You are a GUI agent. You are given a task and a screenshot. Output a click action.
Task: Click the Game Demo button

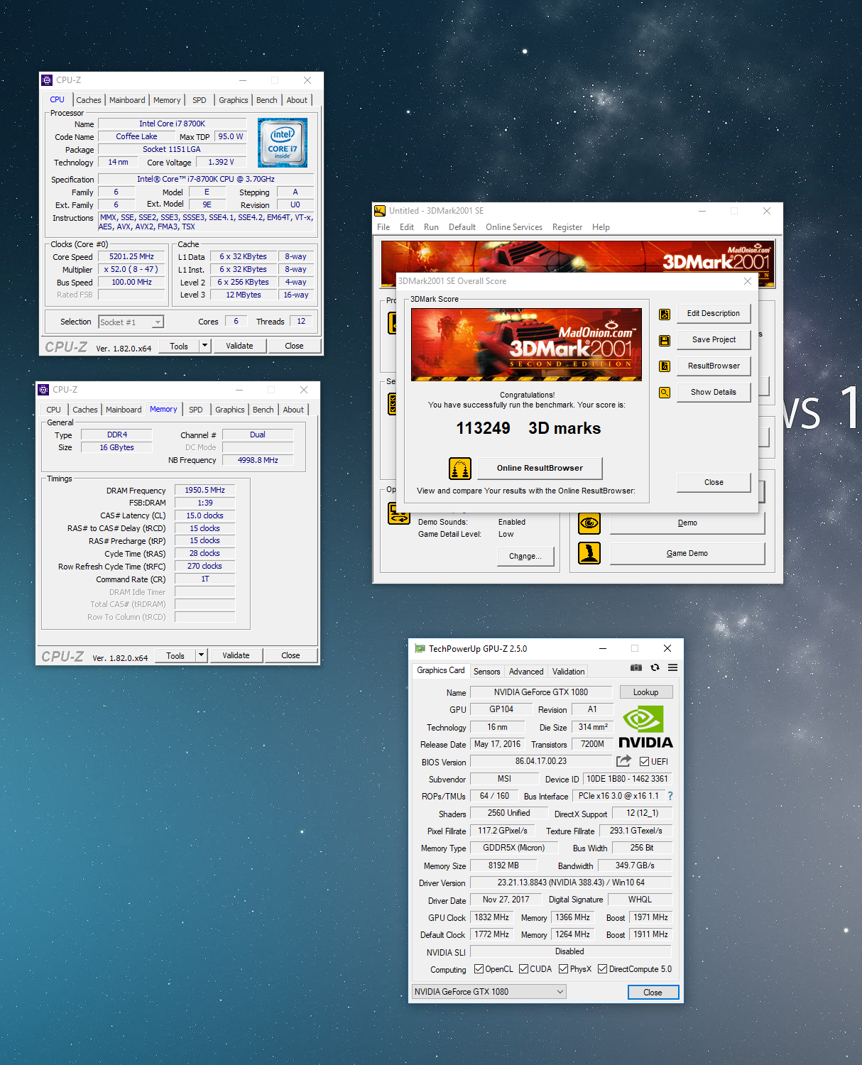[687, 554]
